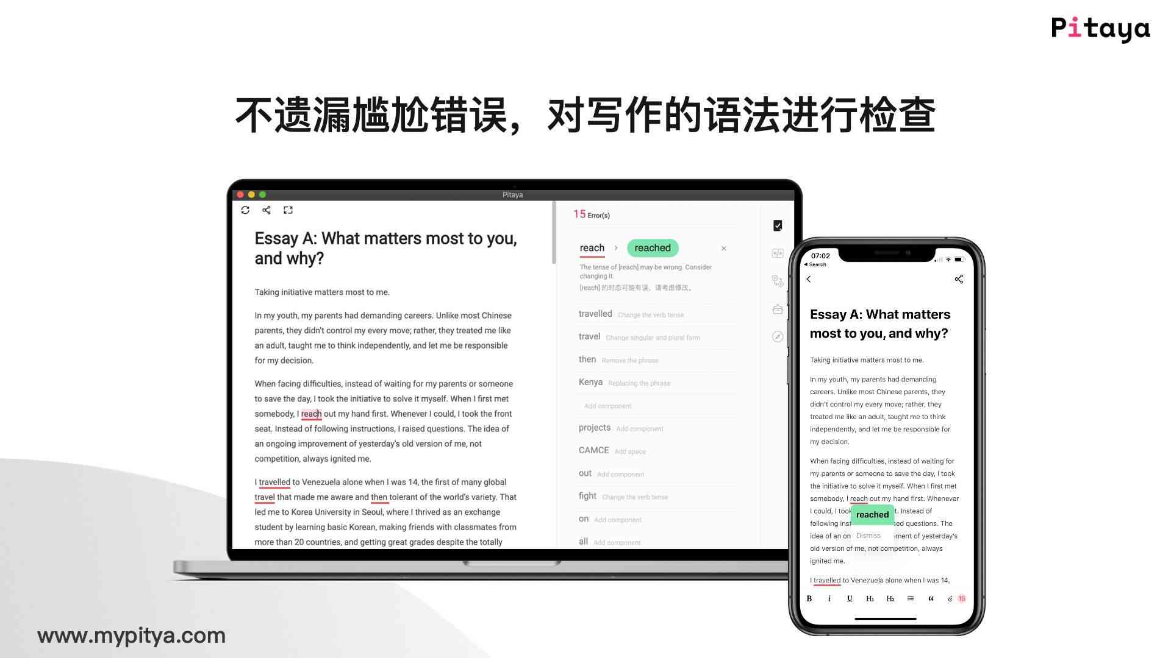Enable the checkbox next to error list
The image size is (1171, 658).
[x=776, y=226]
